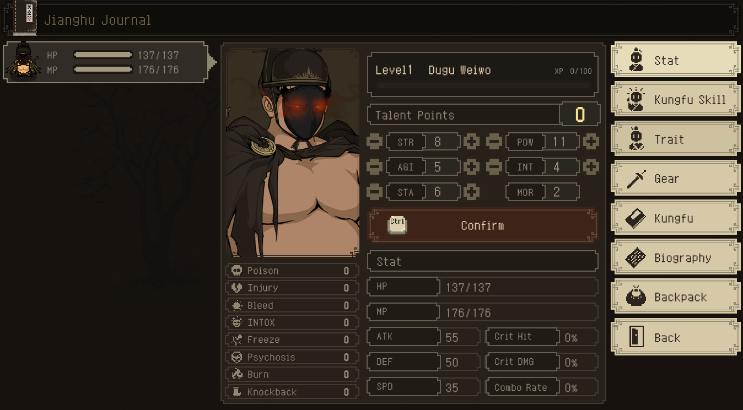Image resolution: width=743 pixels, height=410 pixels.
Task: Click the XP progress bar
Action: click(483, 87)
